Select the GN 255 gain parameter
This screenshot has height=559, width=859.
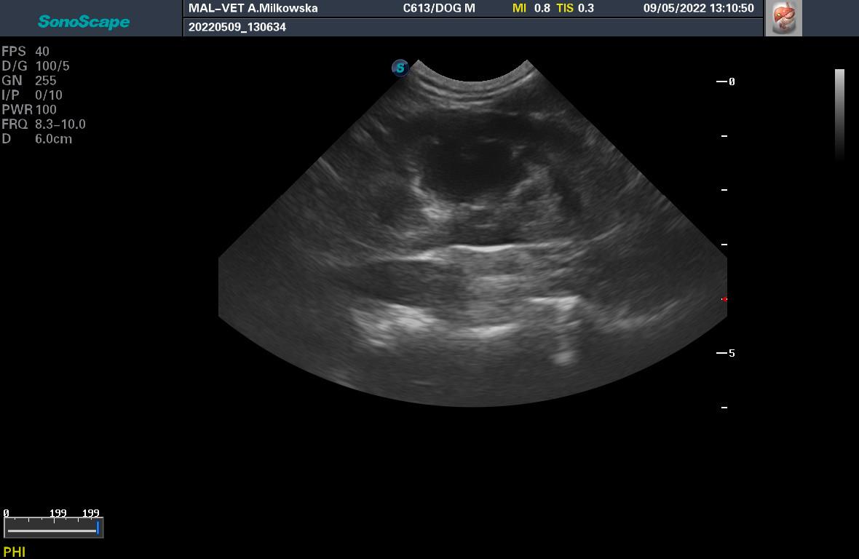(x=29, y=81)
